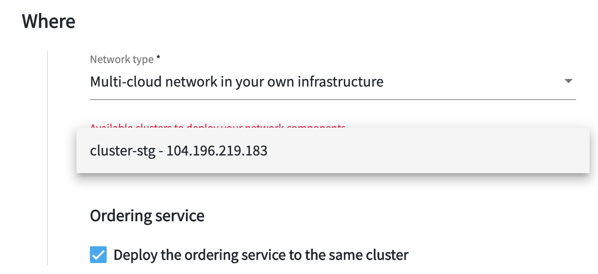598x274 pixels.
Task: Click the word infrastructure in Network type value
Action: click(340, 82)
